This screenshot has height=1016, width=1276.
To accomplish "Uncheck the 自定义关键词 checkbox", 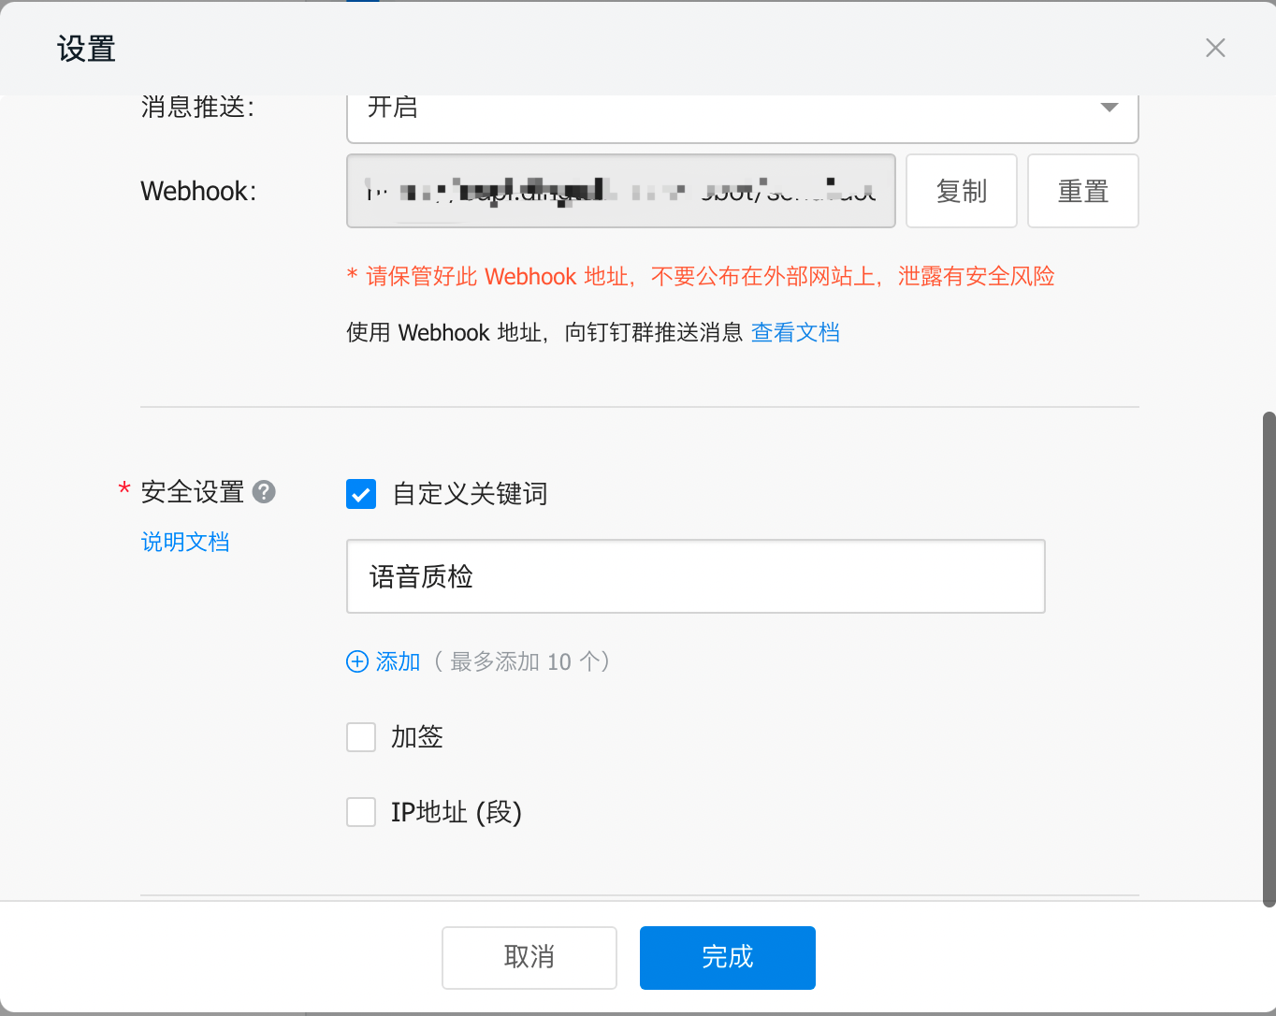I will pyautogui.click(x=361, y=494).
